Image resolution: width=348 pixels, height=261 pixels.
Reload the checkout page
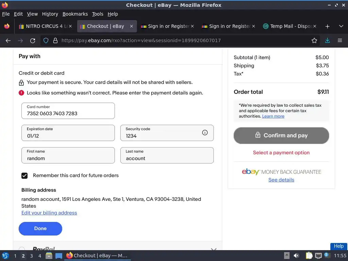click(x=33, y=41)
